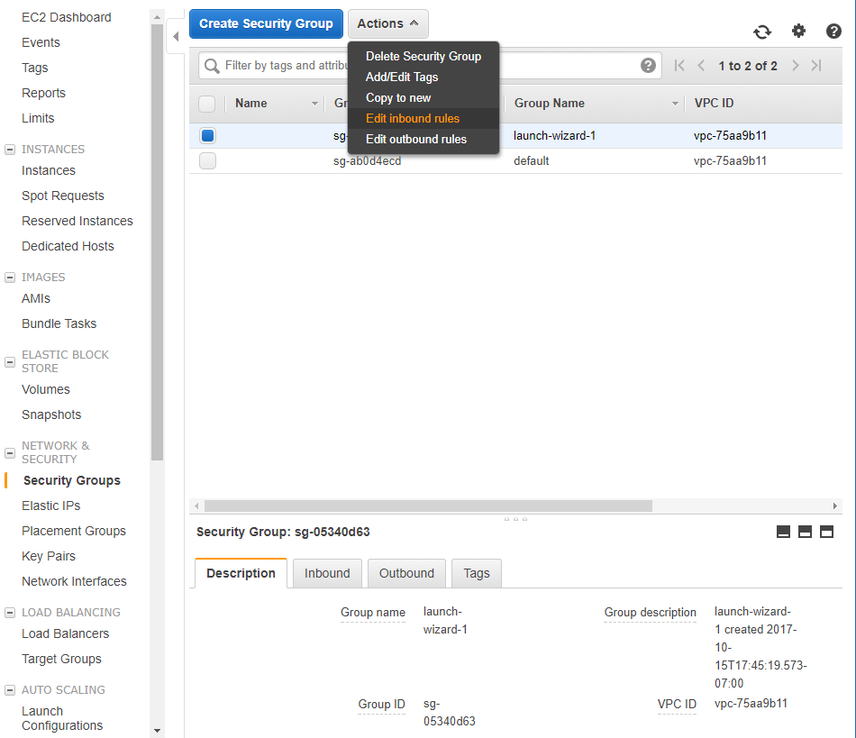Collapse the left navigation panel arrow

[177, 36]
